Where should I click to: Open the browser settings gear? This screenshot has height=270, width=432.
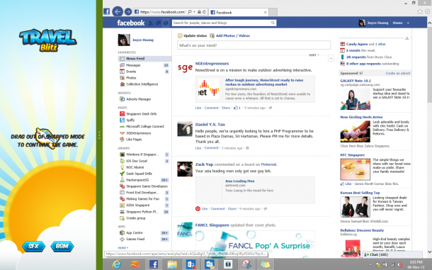click(x=428, y=11)
